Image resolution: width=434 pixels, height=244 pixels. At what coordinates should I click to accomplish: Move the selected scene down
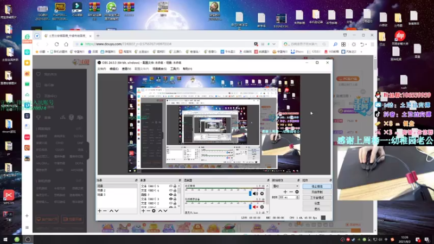click(x=117, y=211)
